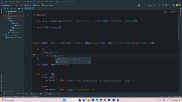Open Windows Start menu

point(65,100)
